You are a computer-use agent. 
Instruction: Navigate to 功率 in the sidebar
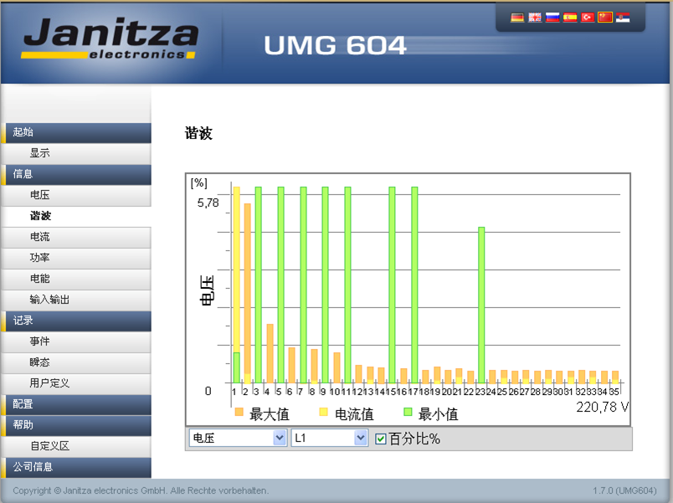[76, 258]
